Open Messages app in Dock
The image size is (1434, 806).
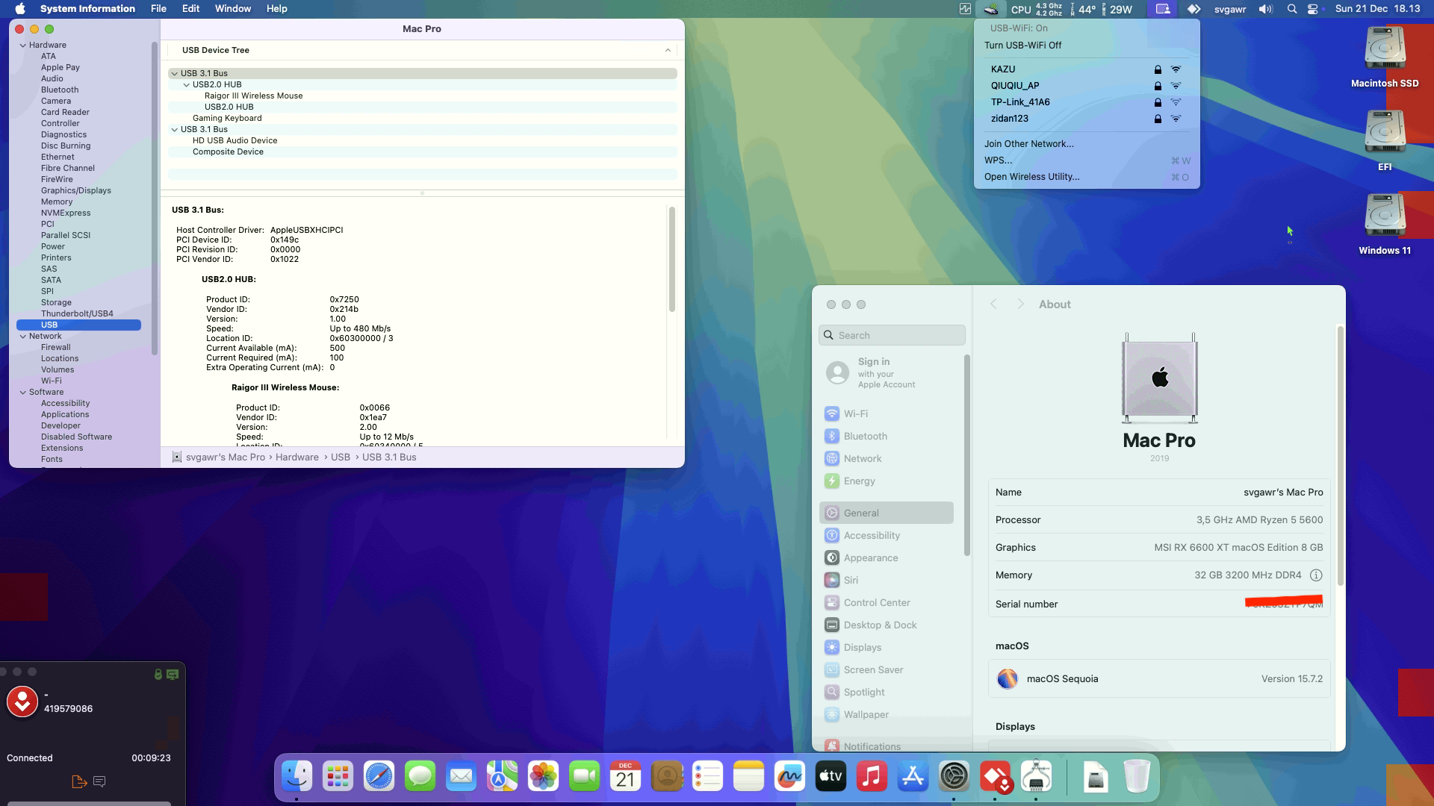420,777
